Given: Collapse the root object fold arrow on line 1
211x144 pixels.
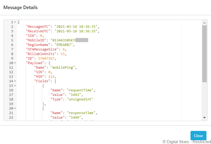Looking at the screenshot, I should [15, 22].
